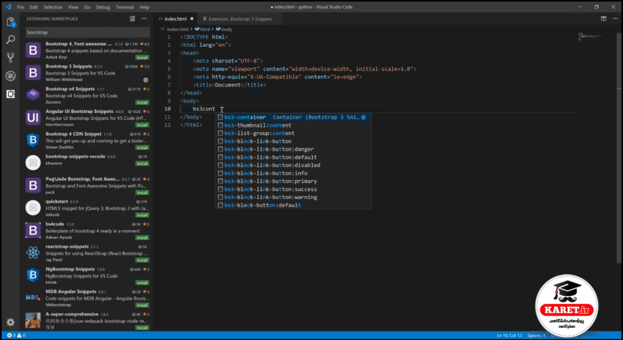Click the editor minimap preview
The width and height of the screenshot is (623, 340).
[x=590, y=36]
